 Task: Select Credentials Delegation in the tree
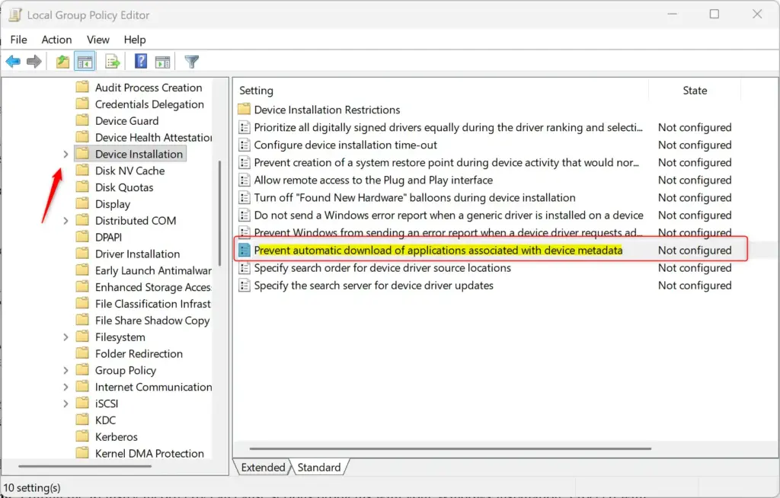149,104
